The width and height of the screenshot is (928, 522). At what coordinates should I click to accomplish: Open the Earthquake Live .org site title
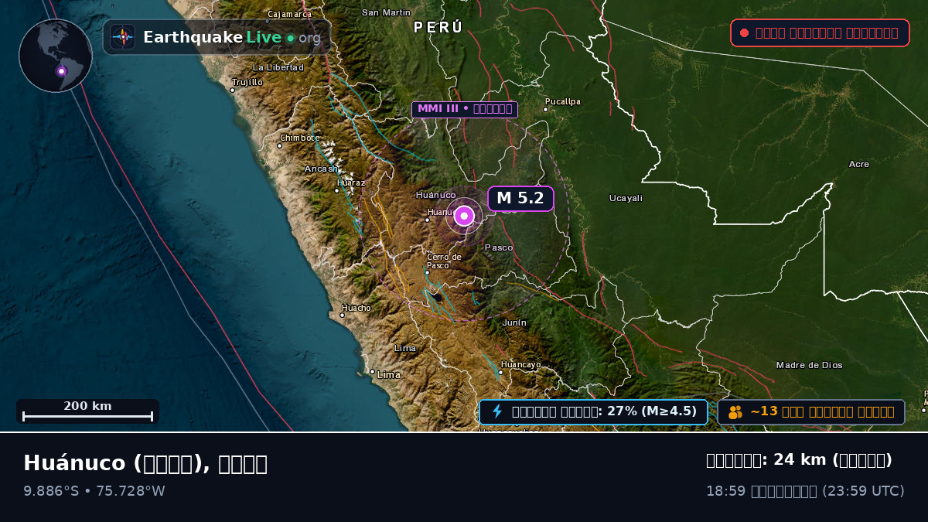click(232, 37)
